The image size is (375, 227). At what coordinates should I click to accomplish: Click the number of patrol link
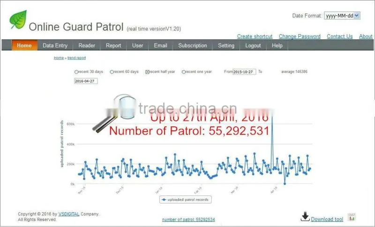point(188,219)
